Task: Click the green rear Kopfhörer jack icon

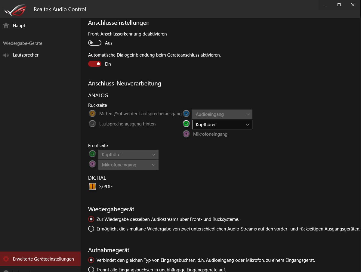Action: click(x=186, y=124)
